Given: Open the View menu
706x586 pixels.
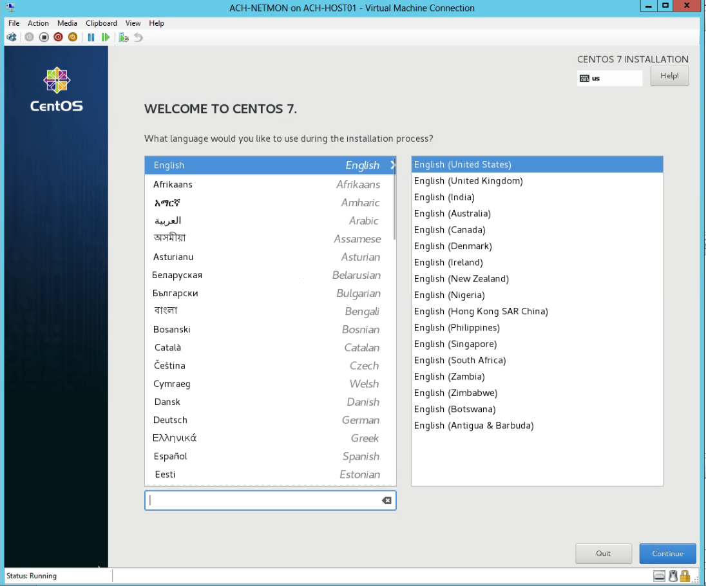Looking at the screenshot, I should [x=133, y=23].
